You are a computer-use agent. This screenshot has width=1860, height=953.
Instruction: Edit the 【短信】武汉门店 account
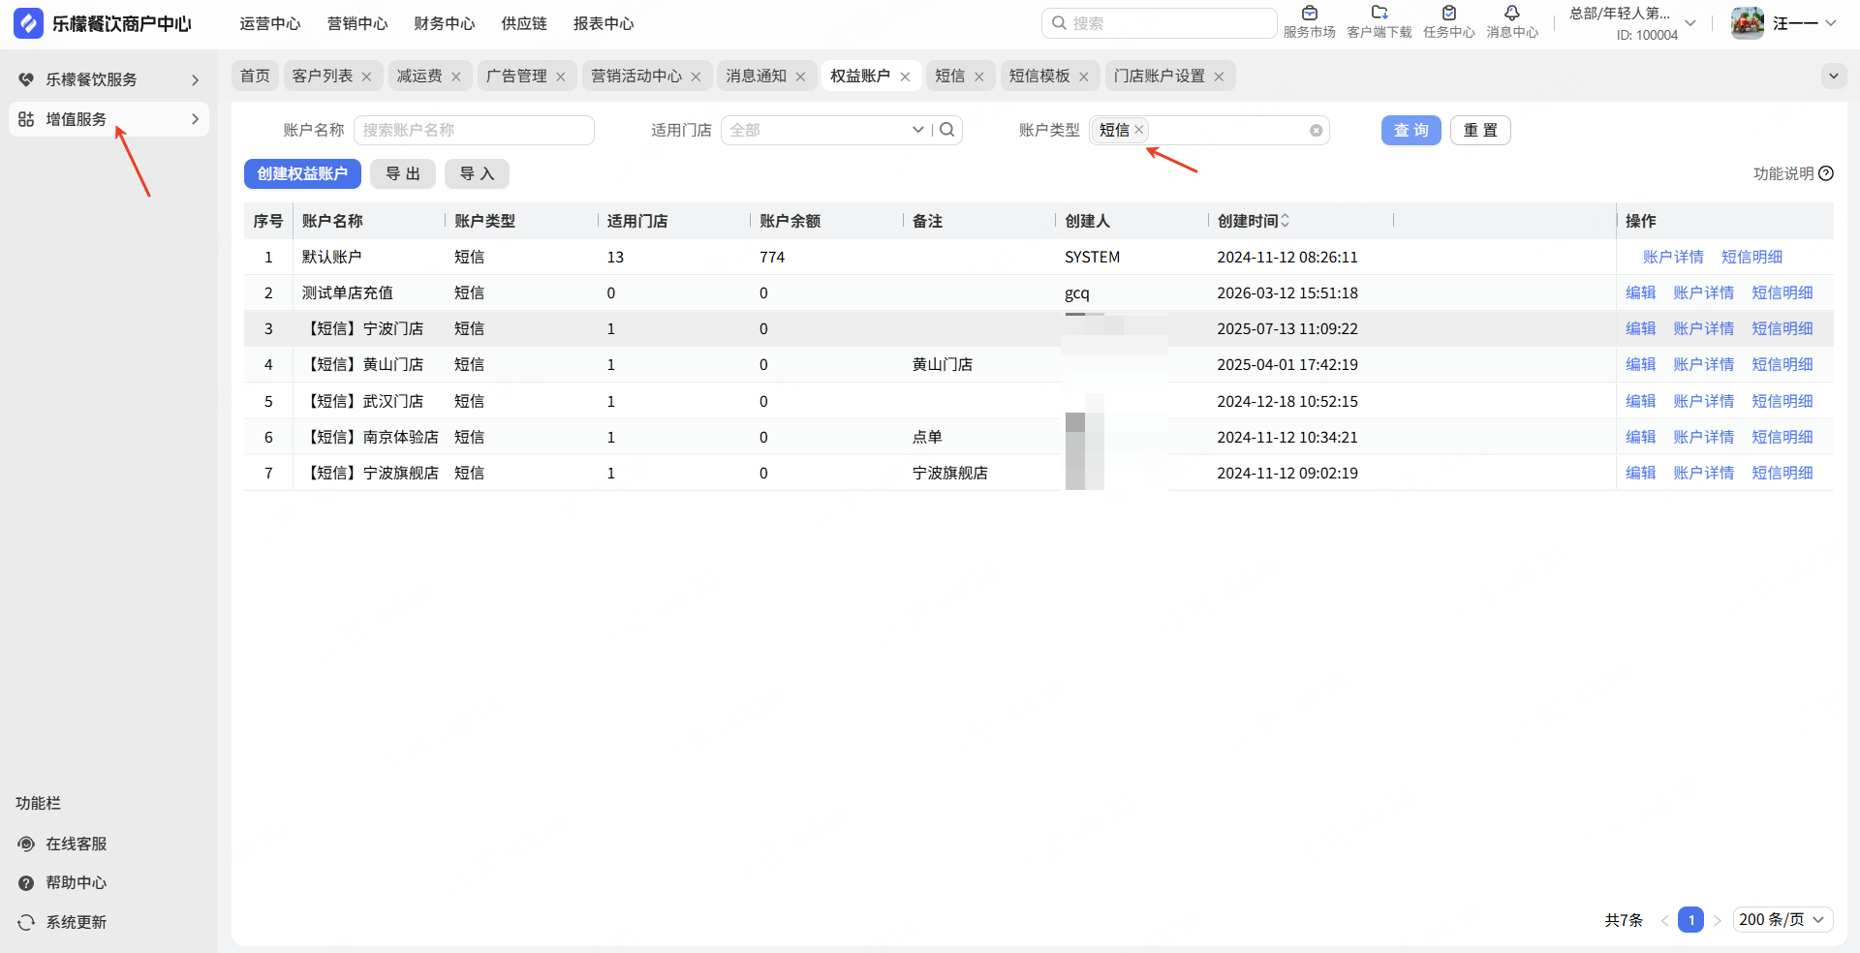[1640, 401]
